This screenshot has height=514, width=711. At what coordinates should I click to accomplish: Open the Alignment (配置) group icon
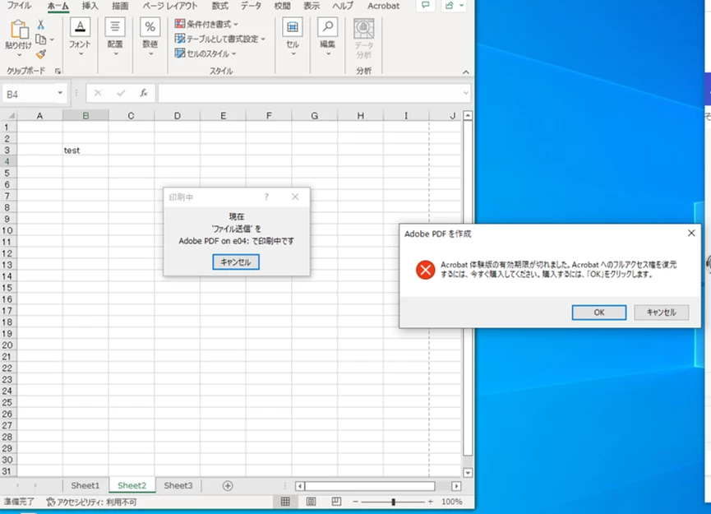click(x=115, y=27)
